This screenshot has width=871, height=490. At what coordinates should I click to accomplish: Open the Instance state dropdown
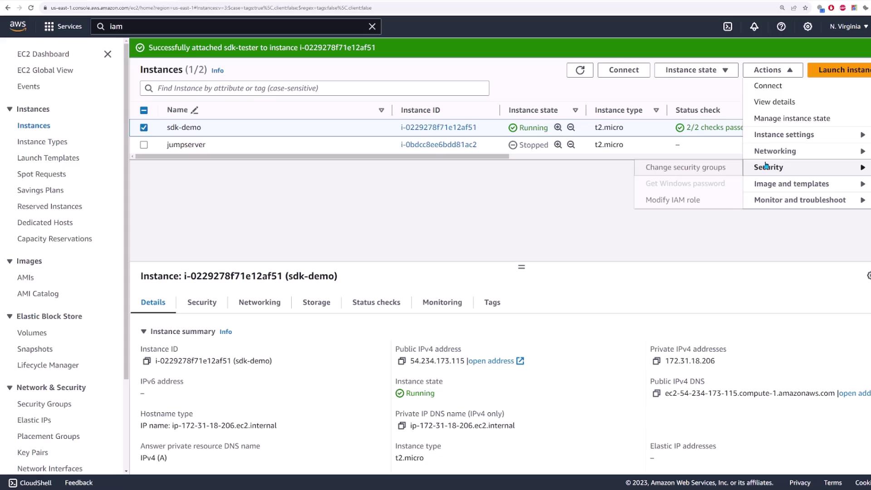[696, 70]
